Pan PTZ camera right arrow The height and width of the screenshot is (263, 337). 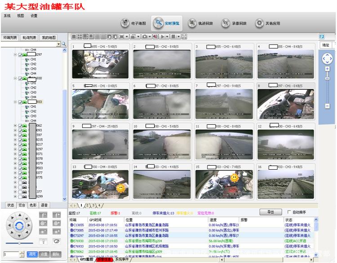(29, 225)
